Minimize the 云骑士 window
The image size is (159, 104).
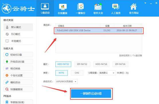pyautogui.click(x=151, y=3)
